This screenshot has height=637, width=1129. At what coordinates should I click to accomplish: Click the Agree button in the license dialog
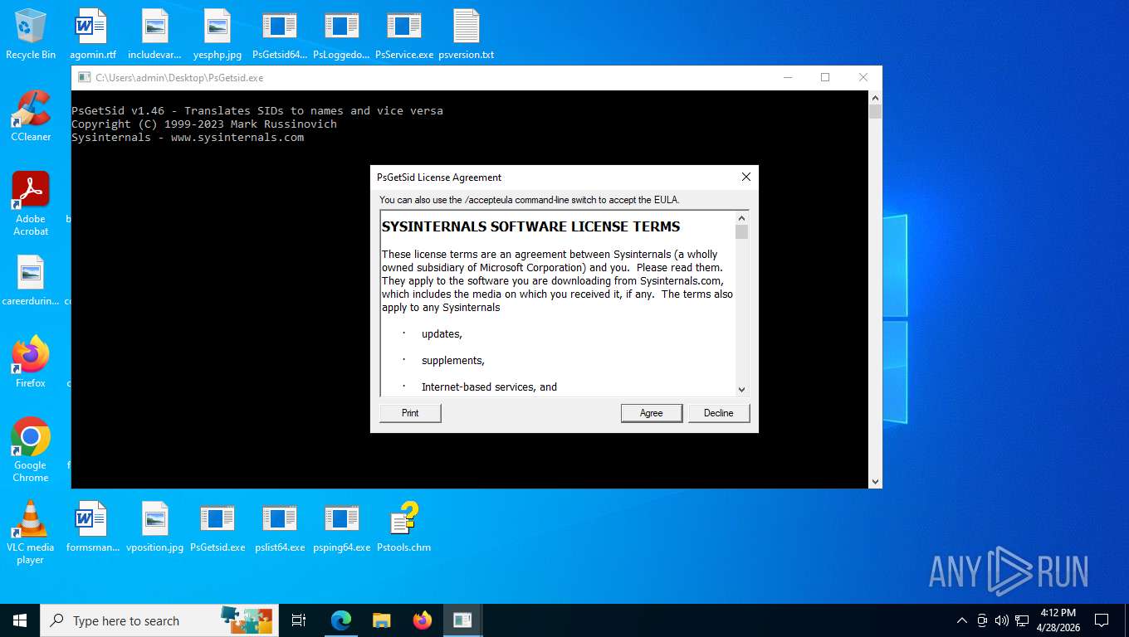(x=652, y=413)
